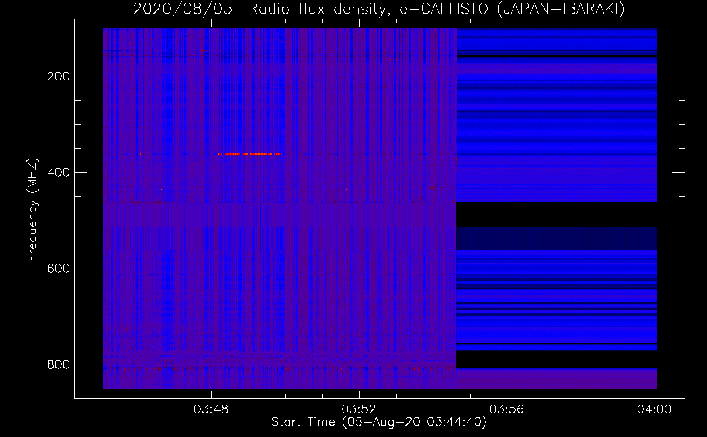Screen dimensions: 707x437
Task: Click the "Start Time (05-Aug-20 03:44:40)" label
Action: pos(379,422)
